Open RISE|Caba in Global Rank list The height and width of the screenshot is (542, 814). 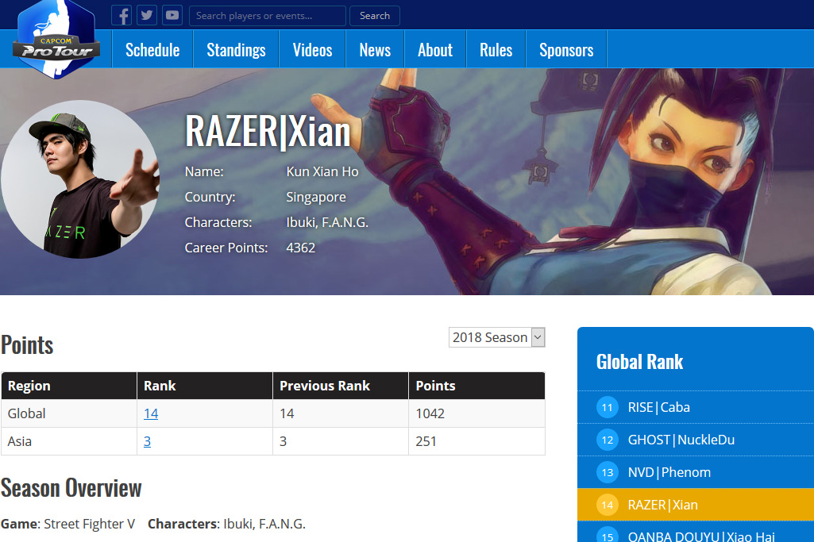696,407
